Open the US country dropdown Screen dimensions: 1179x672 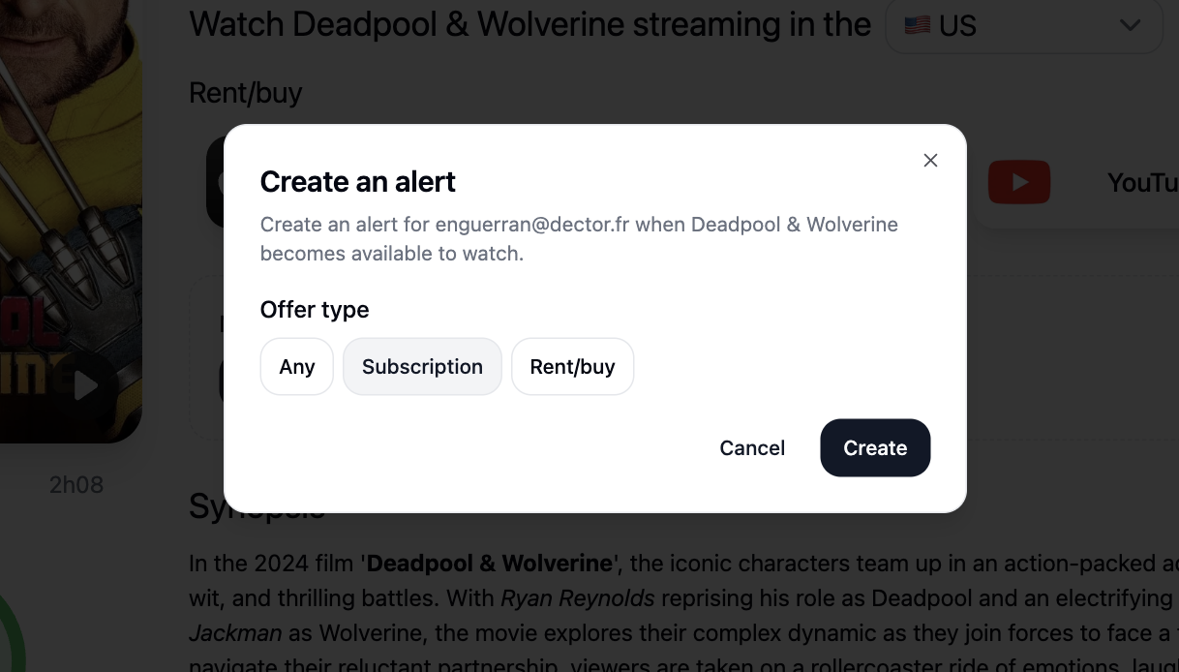1024,26
